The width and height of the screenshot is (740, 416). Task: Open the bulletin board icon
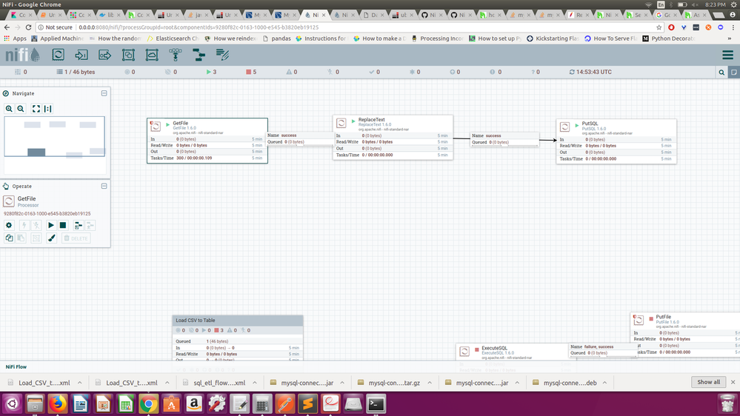[734, 72]
